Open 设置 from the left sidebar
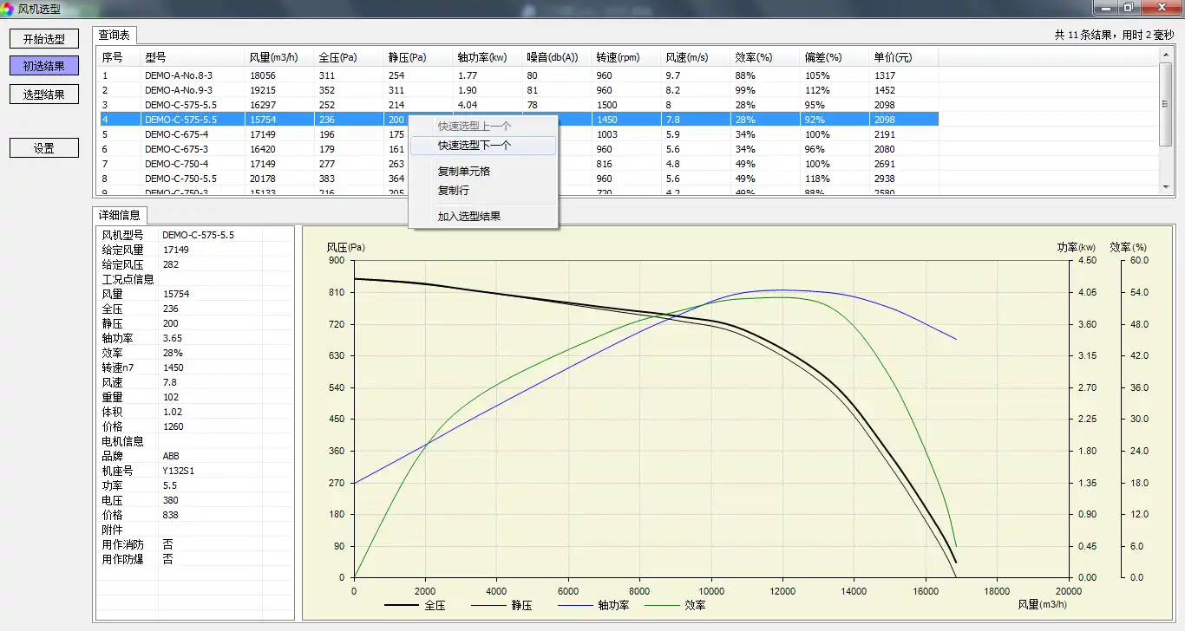1185x631 pixels. pos(43,148)
